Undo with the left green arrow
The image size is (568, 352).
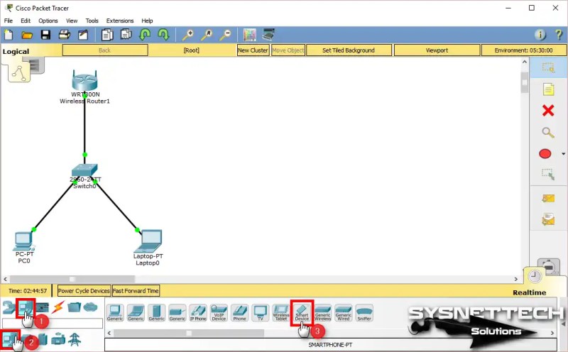tap(145, 35)
